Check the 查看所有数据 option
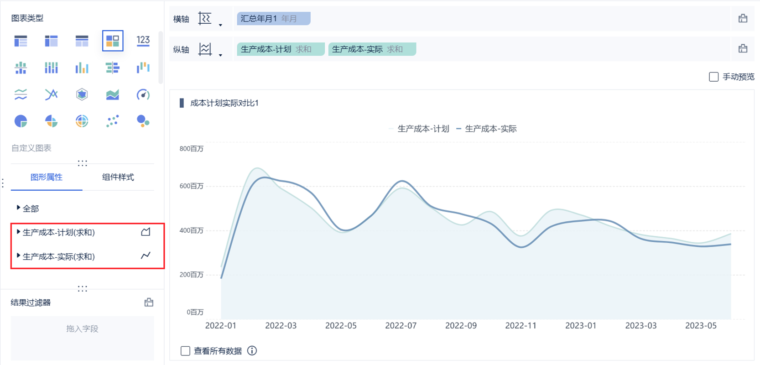This screenshot has width=760, height=365. 185,351
